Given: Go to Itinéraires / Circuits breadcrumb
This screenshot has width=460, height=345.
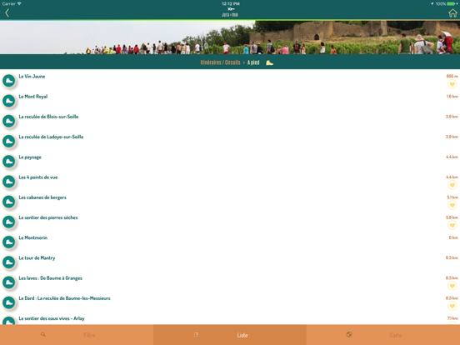Looking at the screenshot, I should tap(220, 62).
